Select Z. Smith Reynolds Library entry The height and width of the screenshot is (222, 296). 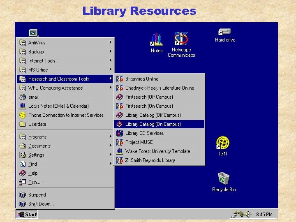159,160
